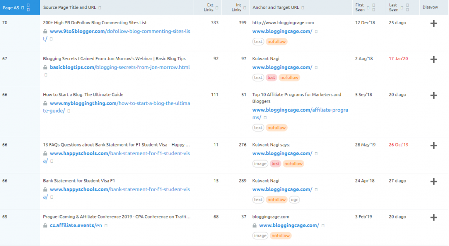Click 'image' tag in 13 FAQs row
Screen dimensions: 449x246
click(260, 164)
